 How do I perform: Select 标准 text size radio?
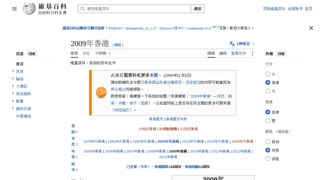[268, 83]
